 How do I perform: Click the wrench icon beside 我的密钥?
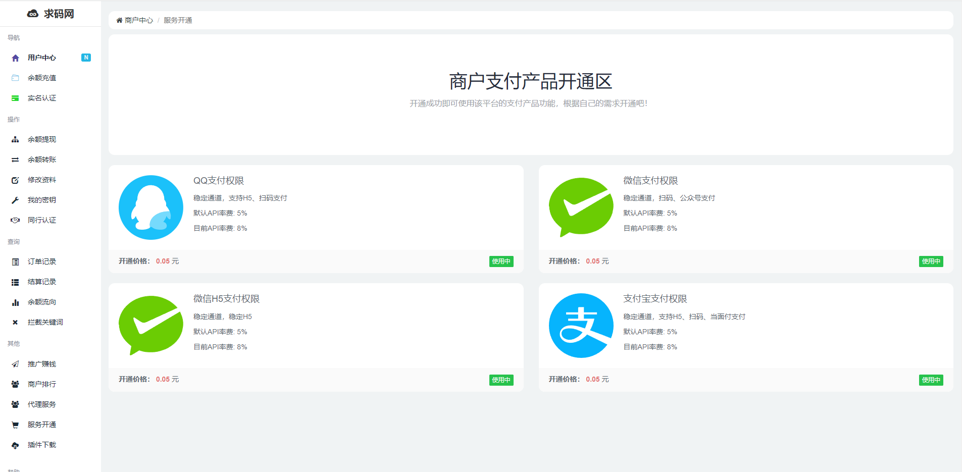pos(15,200)
